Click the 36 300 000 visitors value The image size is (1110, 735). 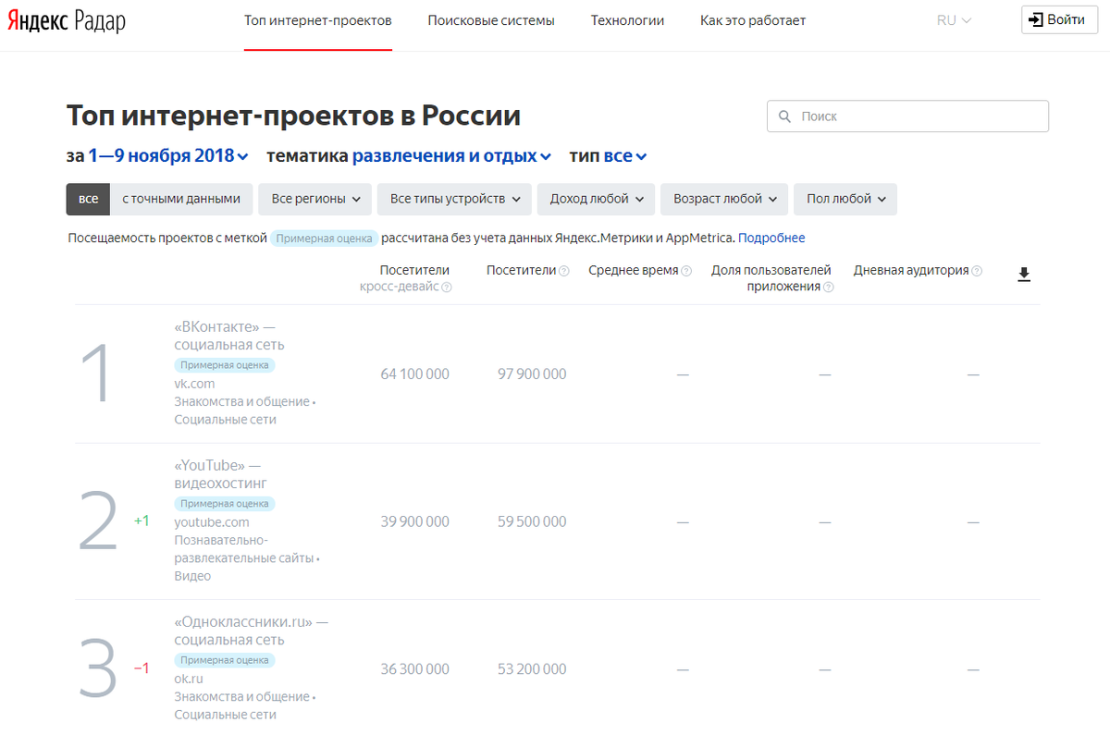[x=415, y=669]
